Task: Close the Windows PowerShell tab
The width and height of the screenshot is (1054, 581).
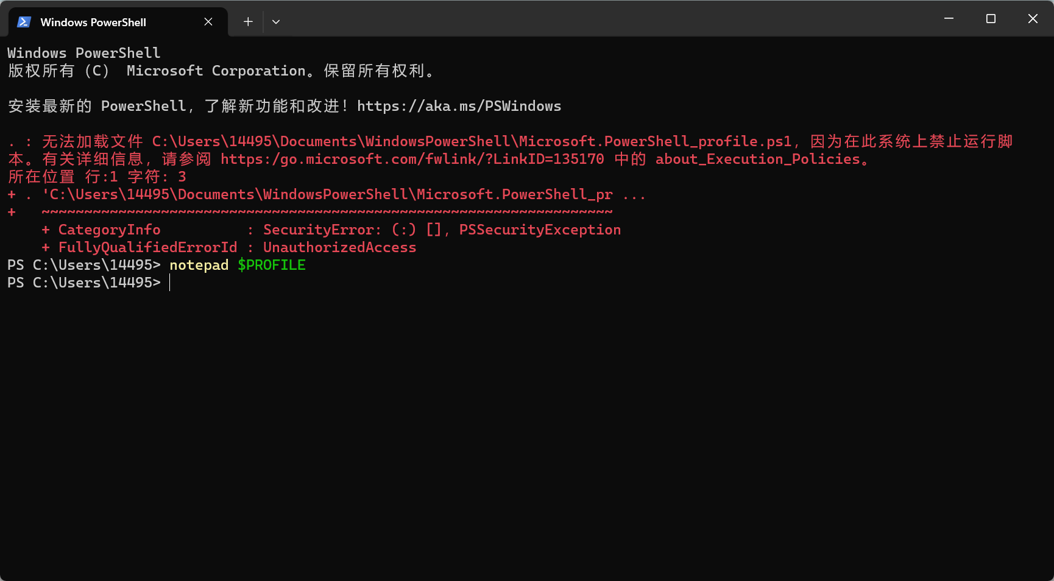Action: tap(208, 22)
